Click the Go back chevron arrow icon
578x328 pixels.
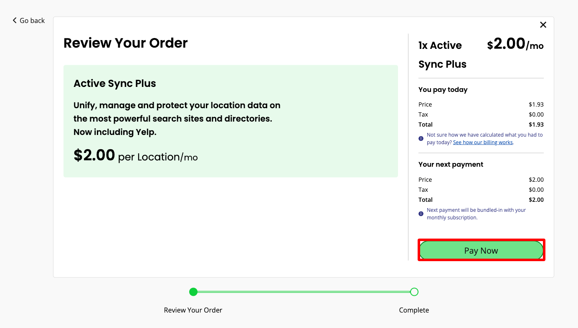point(15,20)
